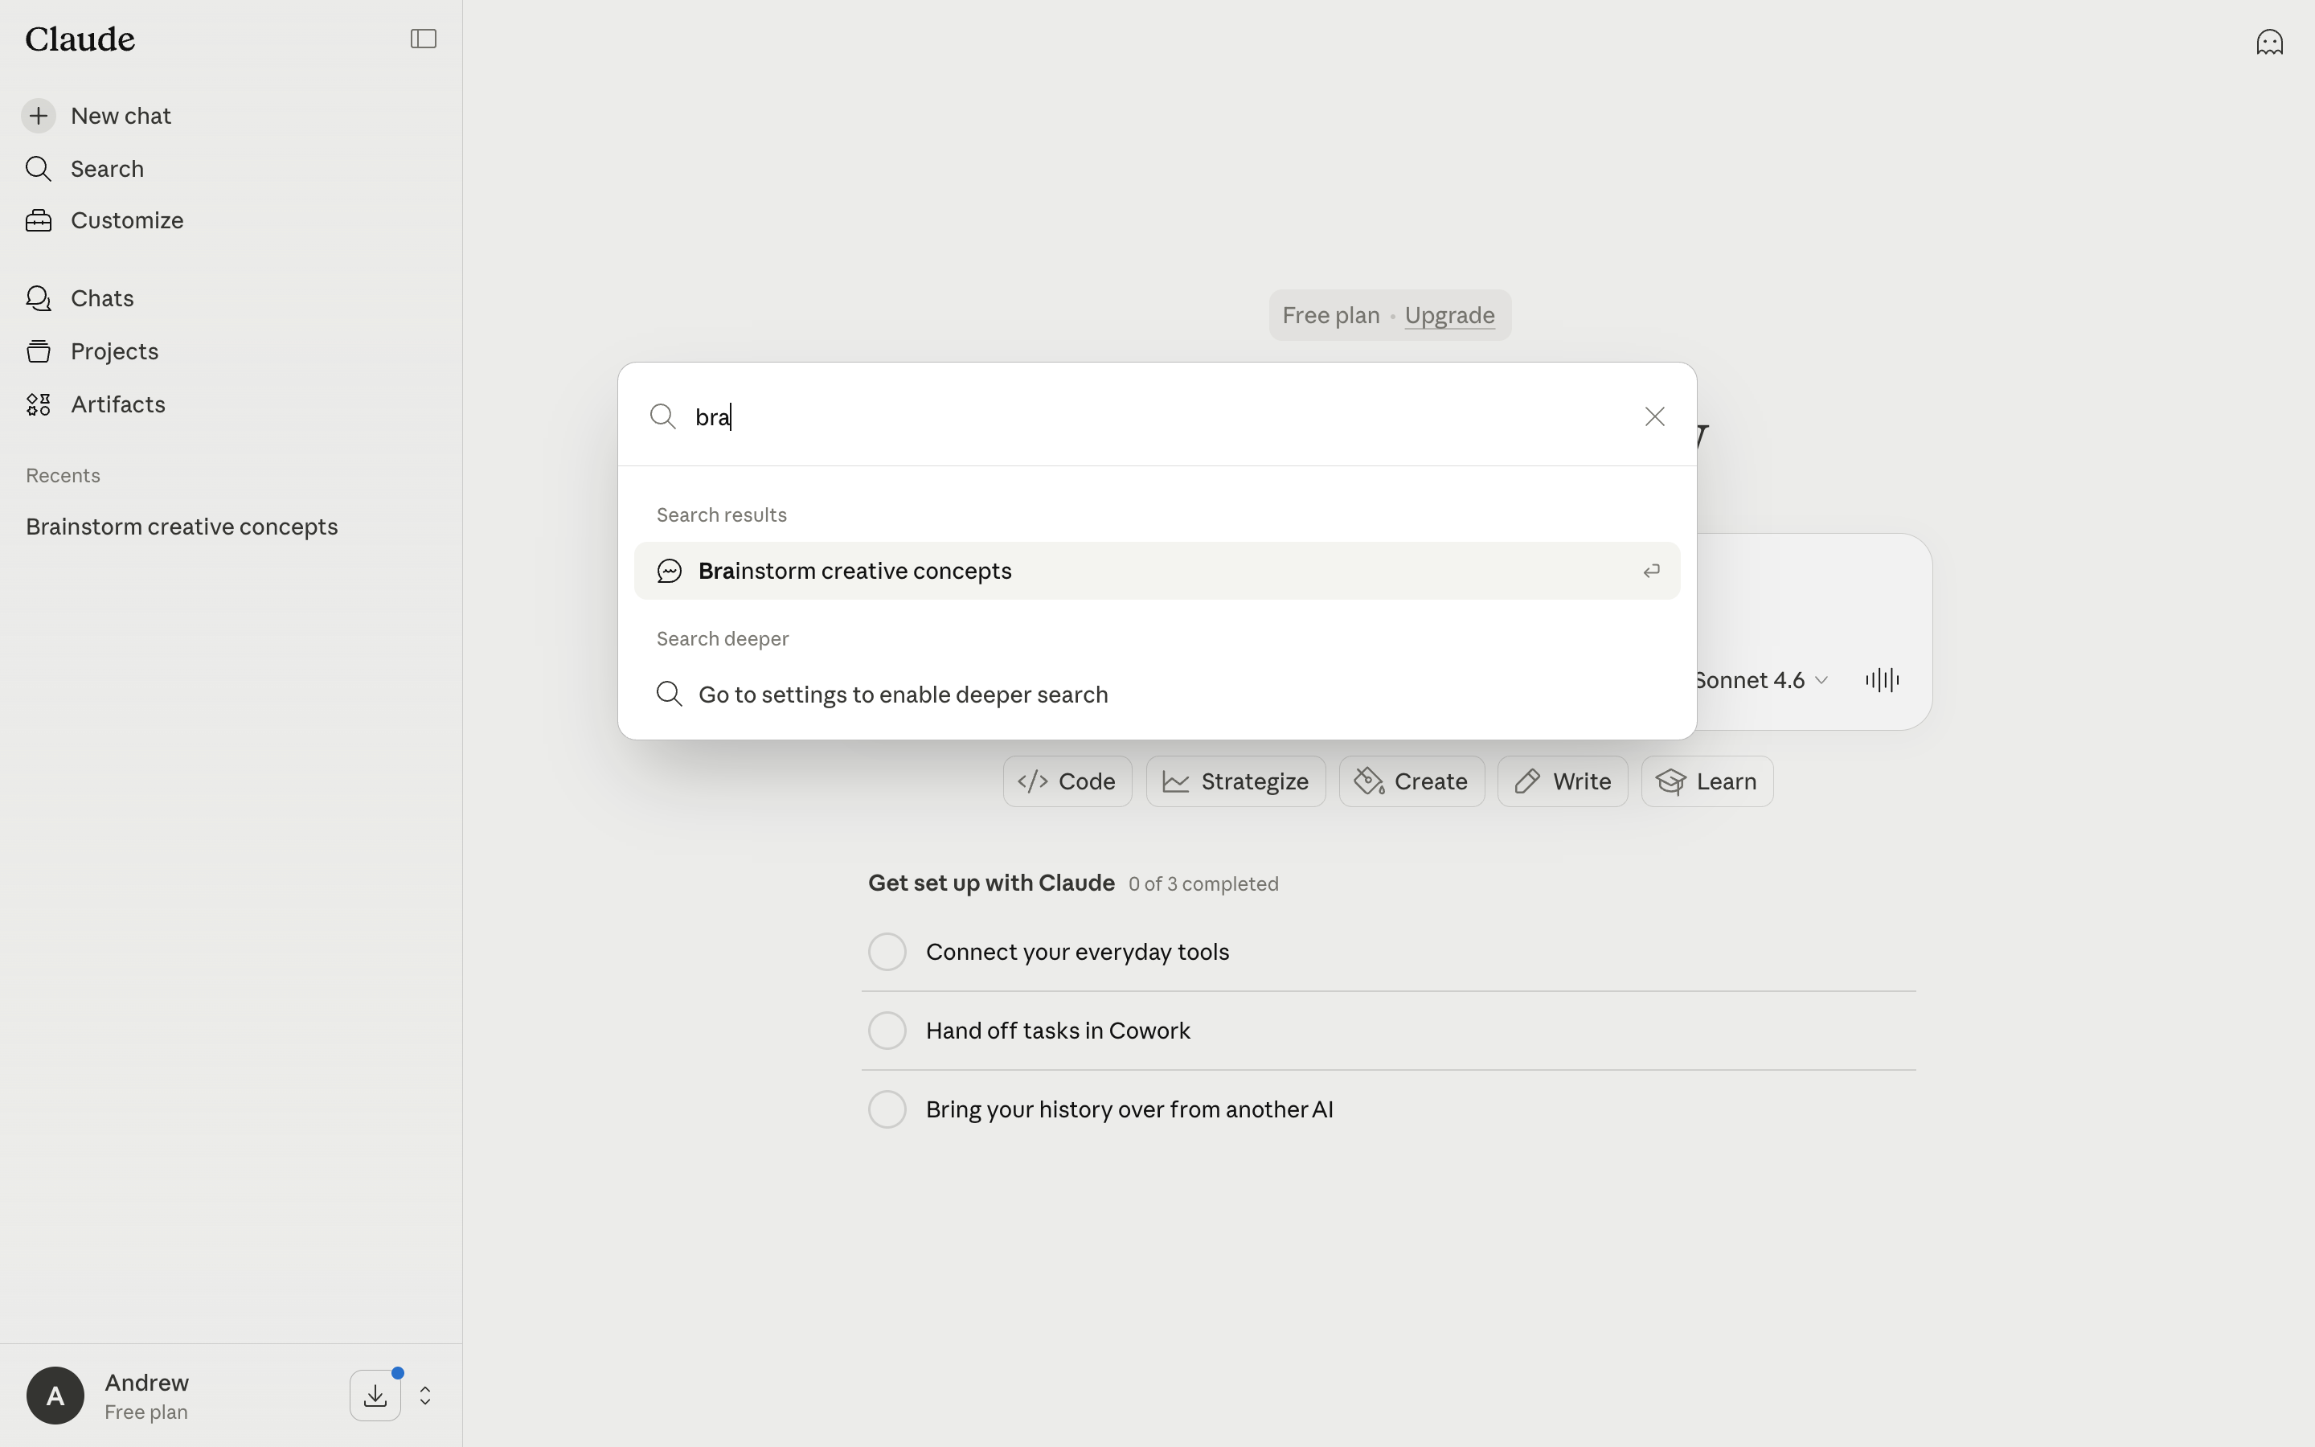Check the Connect your everyday tools circle
This screenshot has height=1447, width=2315.
click(x=887, y=951)
